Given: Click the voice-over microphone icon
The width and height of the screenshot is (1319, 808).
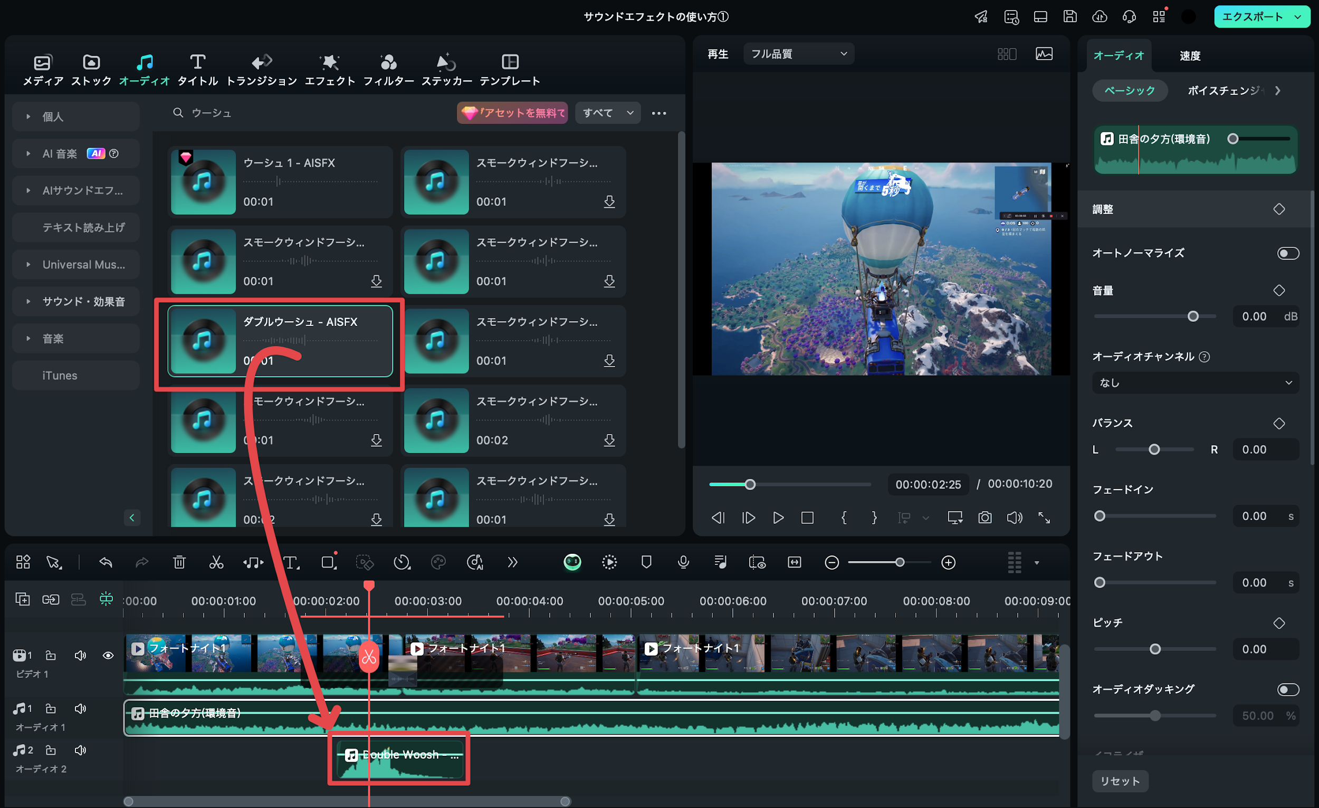Looking at the screenshot, I should [x=683, y=562].
